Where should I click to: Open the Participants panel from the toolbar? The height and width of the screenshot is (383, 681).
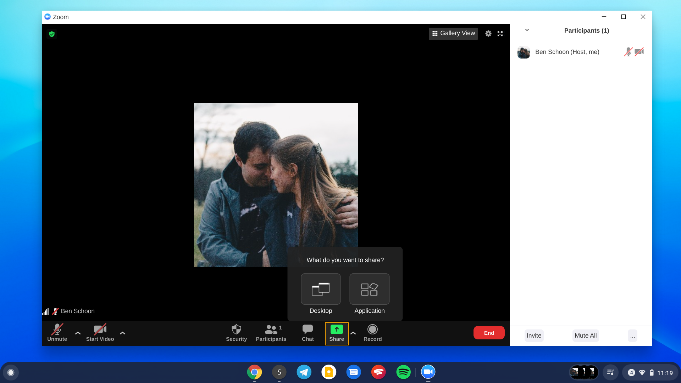(271, 333)
